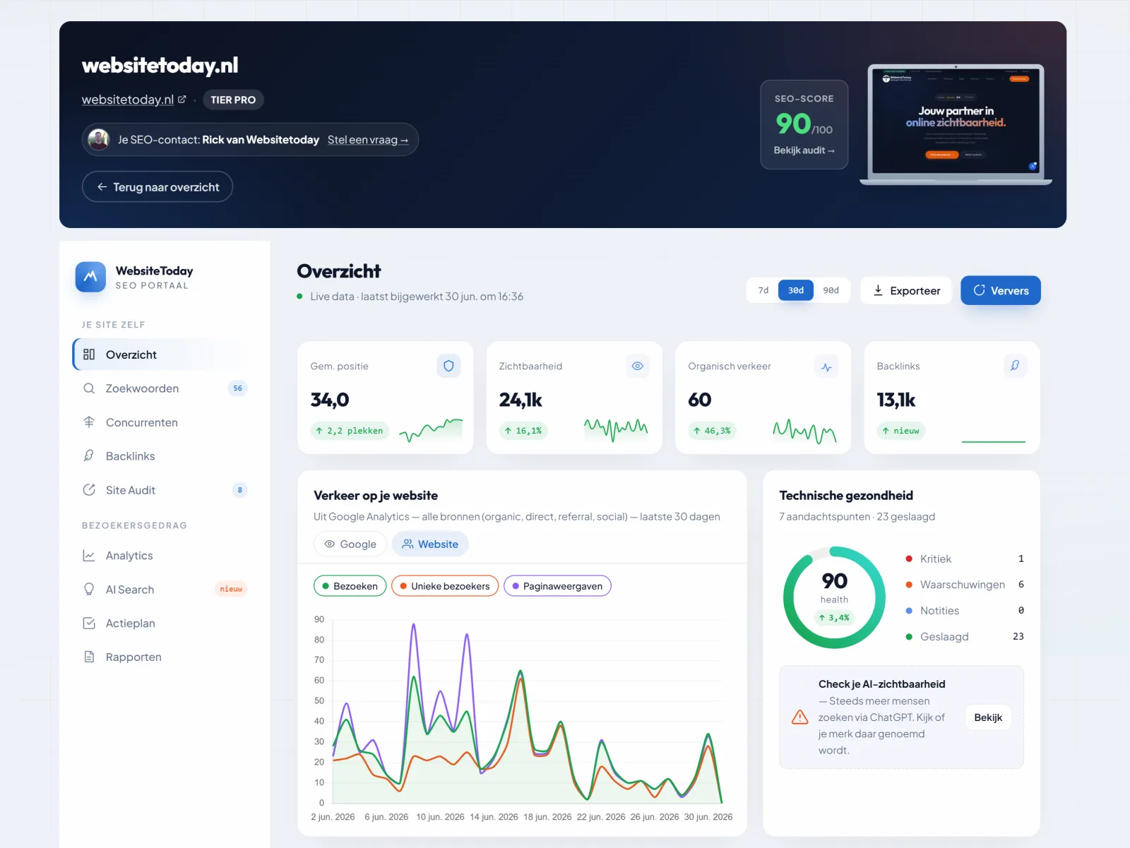Click the shield icon on Gem. positie card

click(448, 366)
